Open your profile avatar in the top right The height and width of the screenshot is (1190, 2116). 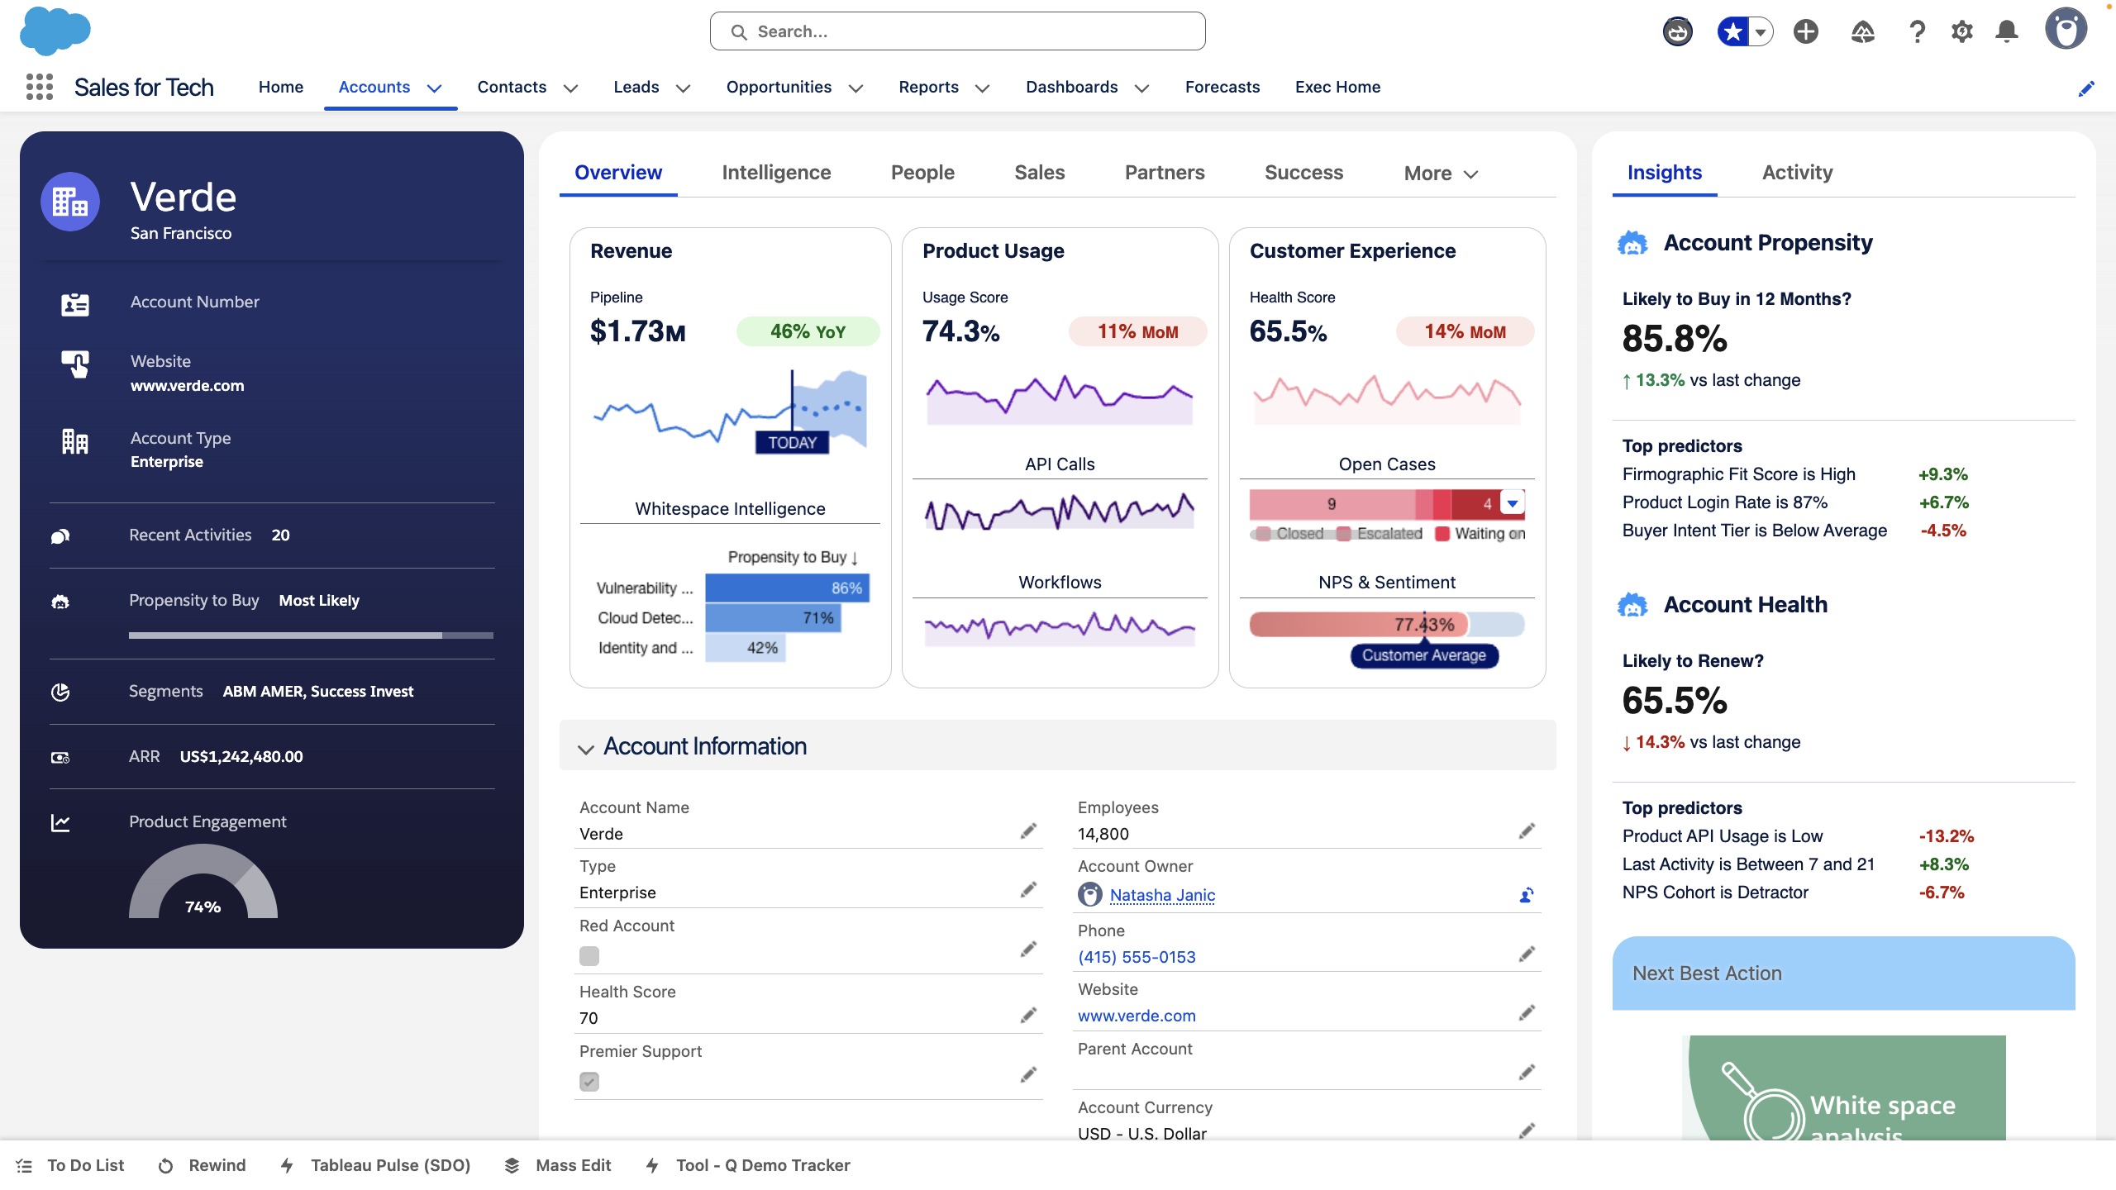pyautogui.click(x=2066, y=28)
